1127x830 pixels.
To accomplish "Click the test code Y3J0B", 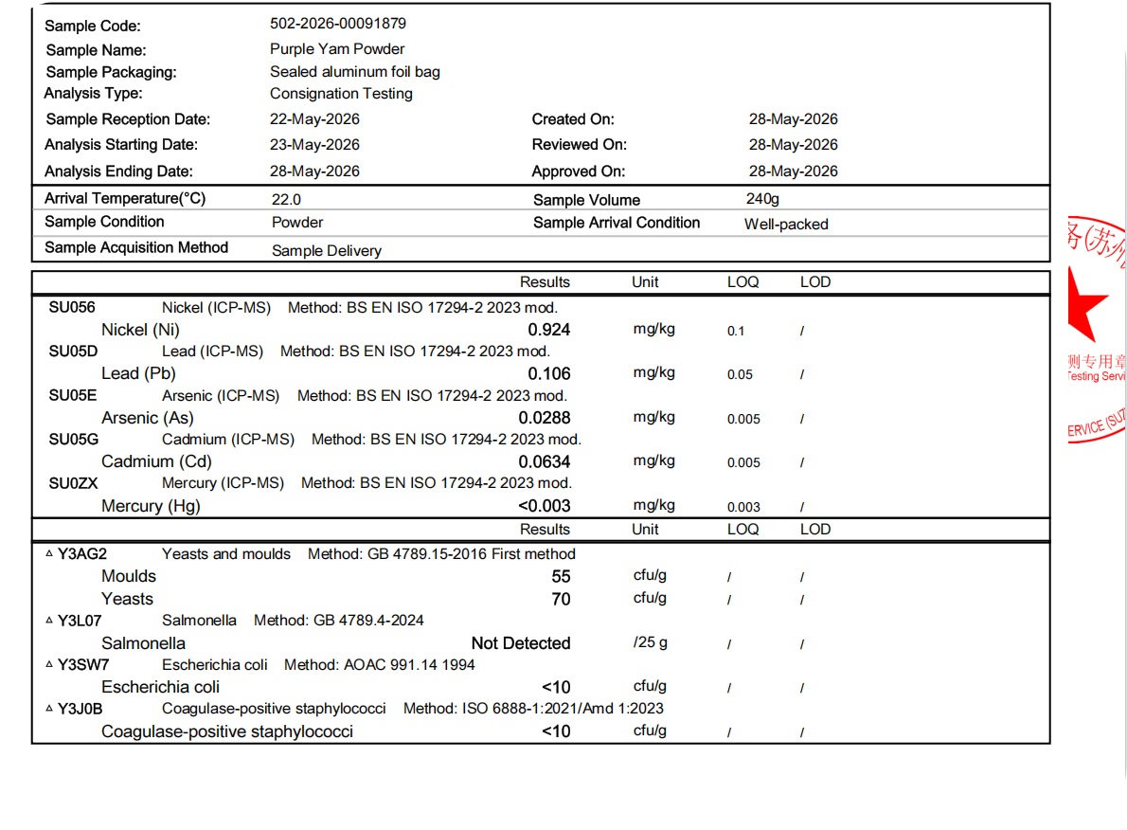I will click(x=80, y=709).
